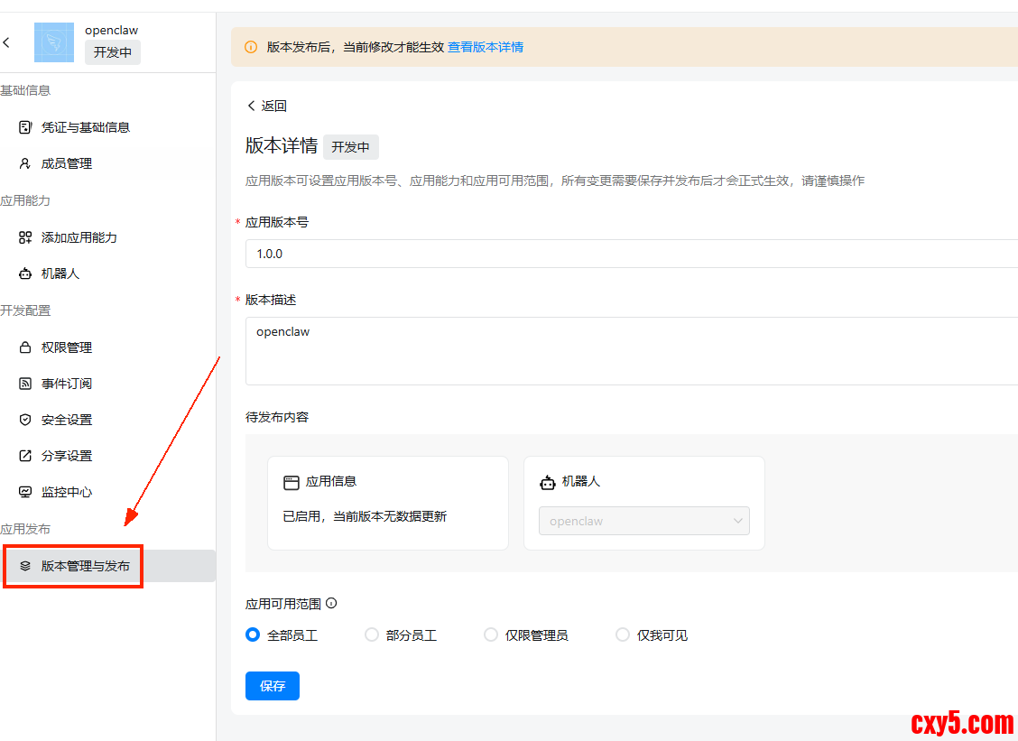Click the 分享设置 share icon
This screenshot has height=741, width=1018.
tap(25, 456)
